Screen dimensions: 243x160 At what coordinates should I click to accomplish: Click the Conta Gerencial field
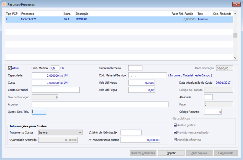click(56, 90)
